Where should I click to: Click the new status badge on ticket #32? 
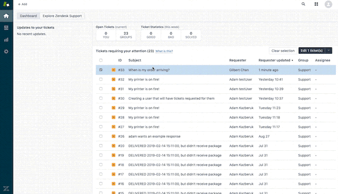[114, 80]
